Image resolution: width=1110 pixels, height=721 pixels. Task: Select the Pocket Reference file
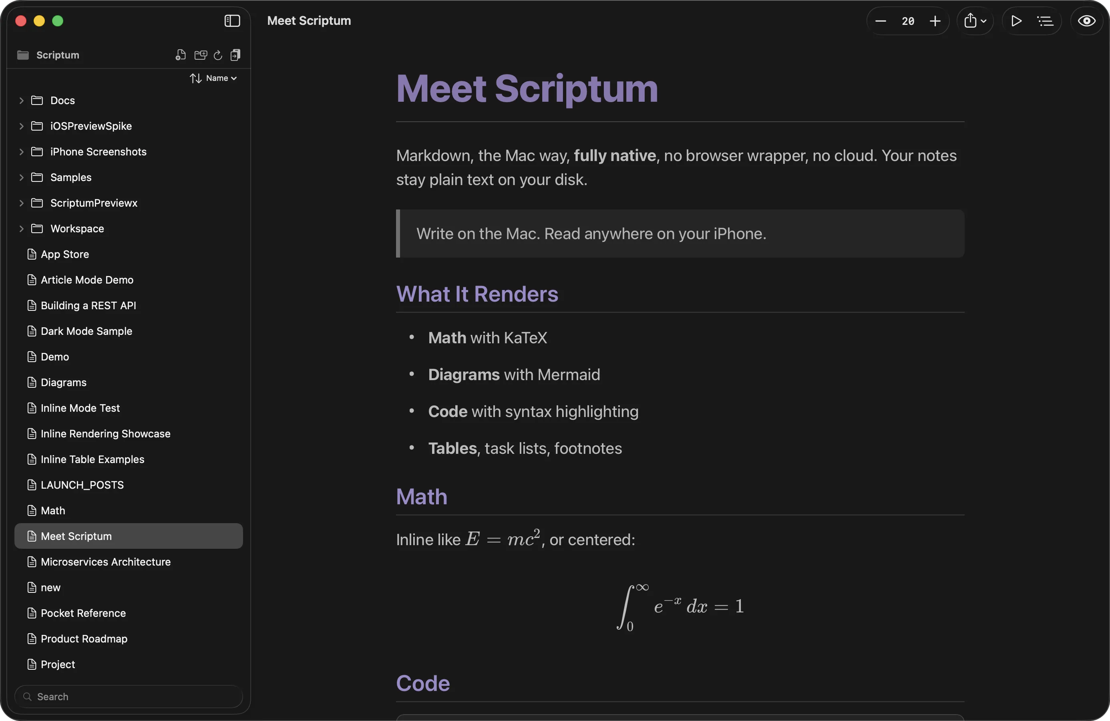click(128, 613)
